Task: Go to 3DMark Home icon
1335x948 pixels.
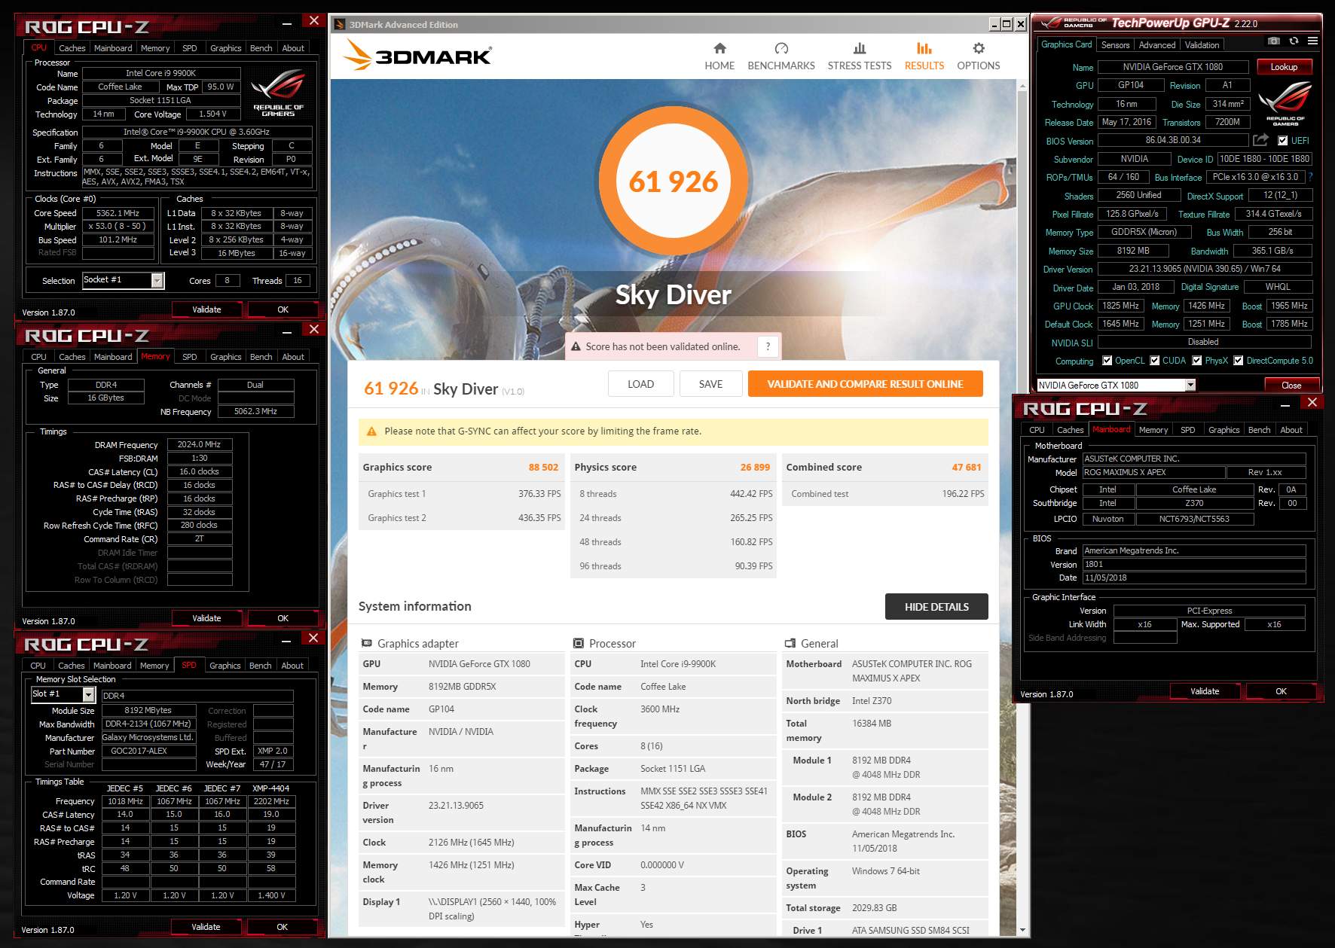Action: click(x=719, y=49)
